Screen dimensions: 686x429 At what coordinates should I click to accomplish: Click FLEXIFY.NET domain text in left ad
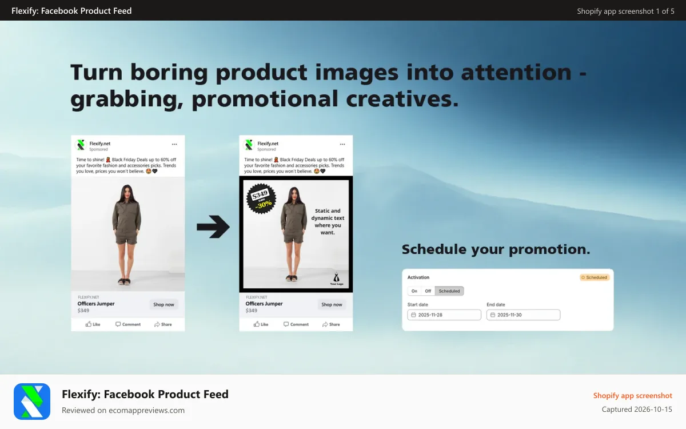(88, 297)
